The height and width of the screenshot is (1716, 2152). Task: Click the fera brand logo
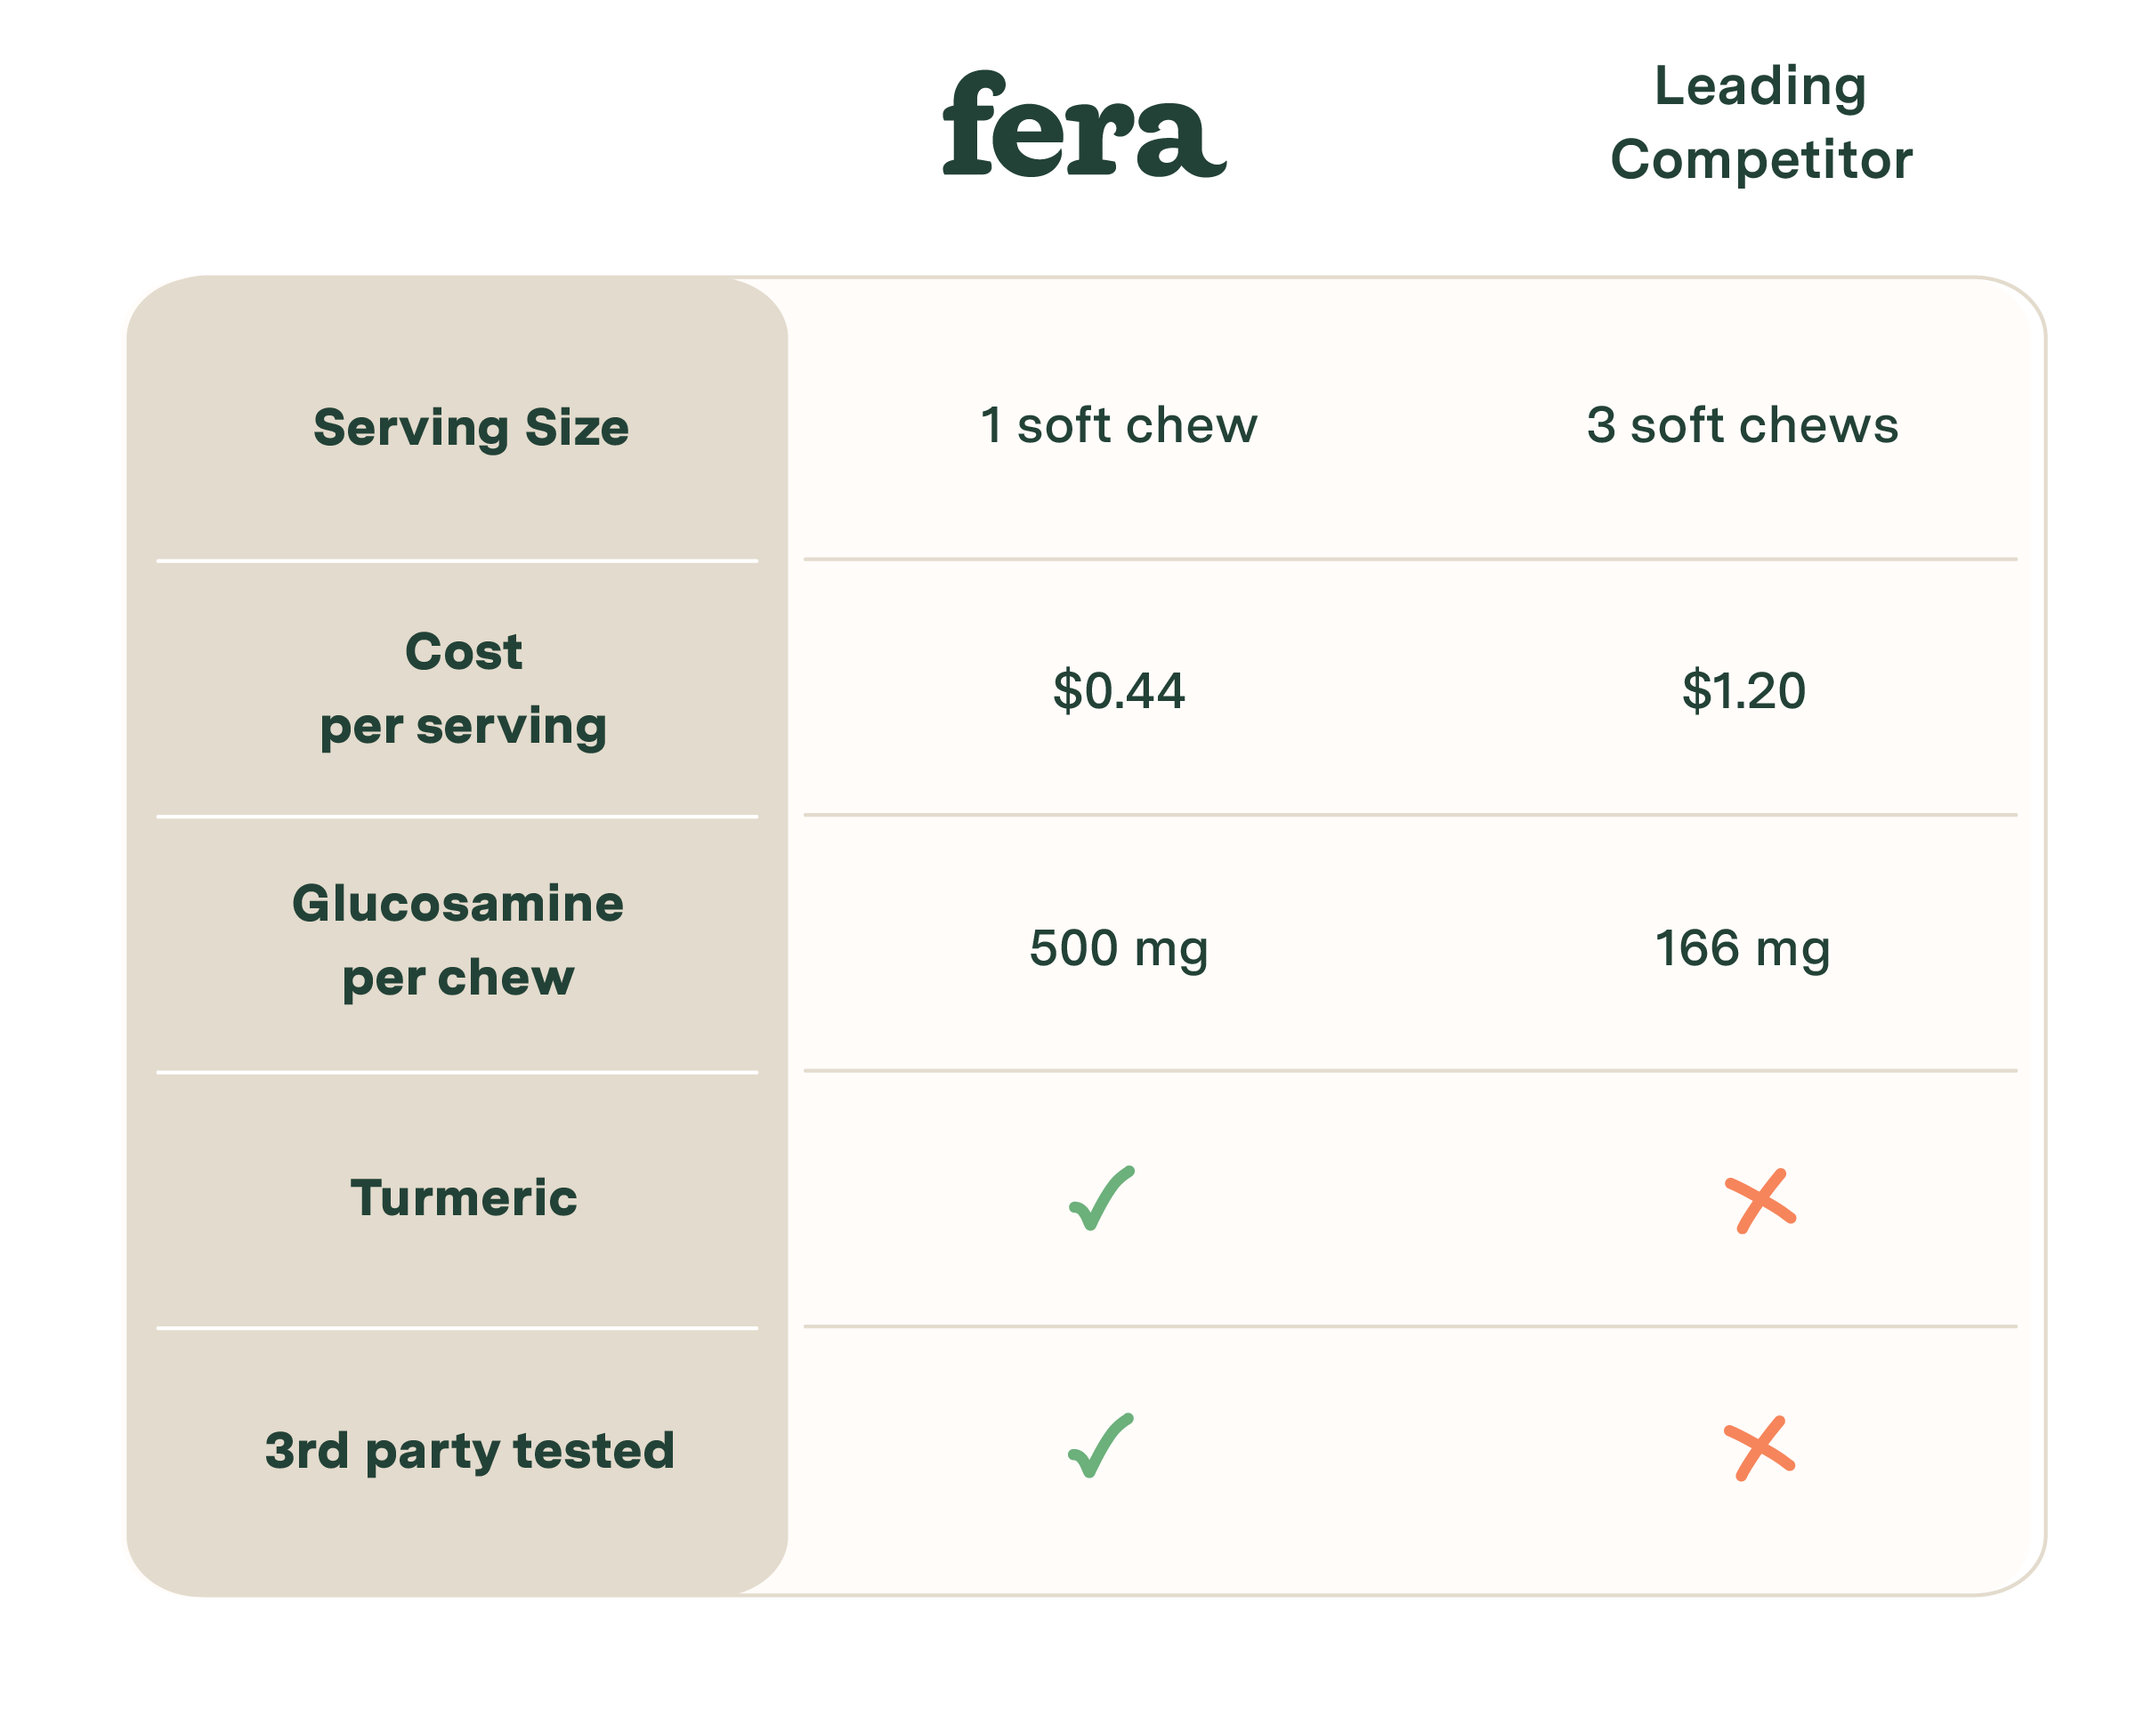tap(1083, 125)
